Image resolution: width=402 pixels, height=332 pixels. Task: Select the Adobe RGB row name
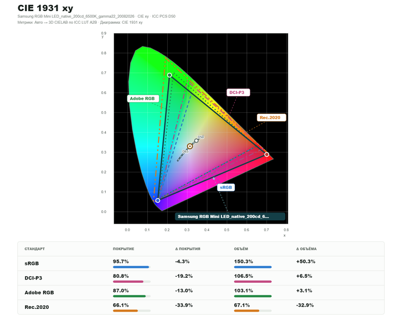tap(39, 293)
